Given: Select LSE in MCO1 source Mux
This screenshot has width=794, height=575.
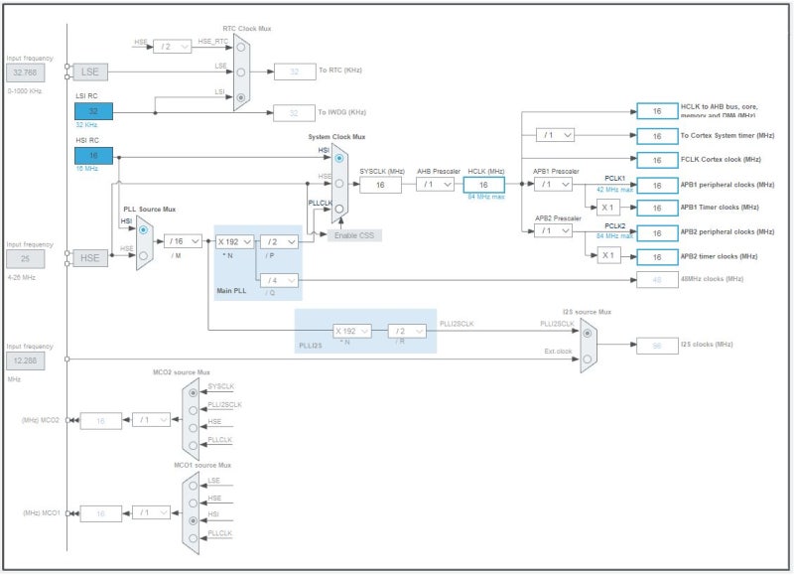Looking at the screenshot, I should [x=193, y=486].
